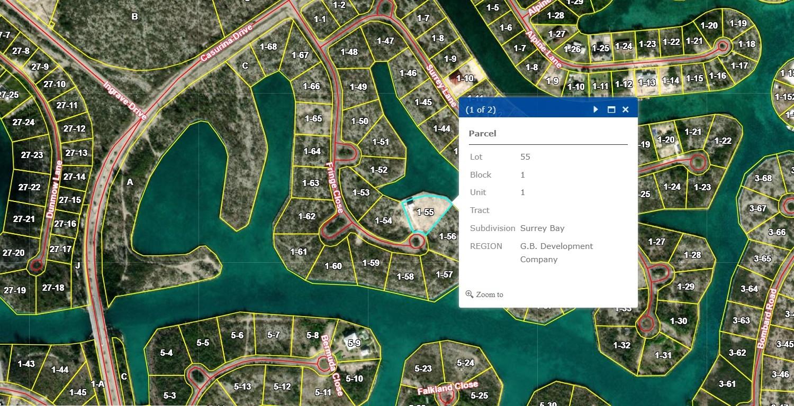
Task: Select parcel 5-23 on the map
Action: click(x=423, y=368)
